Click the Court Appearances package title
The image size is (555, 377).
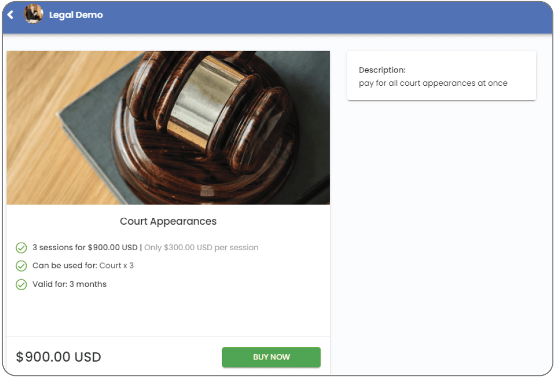(x=168, y=221)
